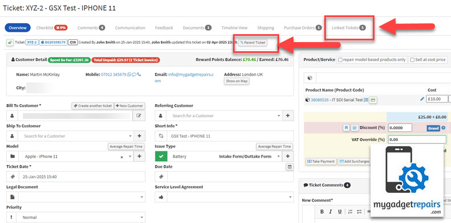The height and width of the screenshot is (223, 451).
Task: Switch to the Linked Tickets tab
Action: click(x=349, y=28)
